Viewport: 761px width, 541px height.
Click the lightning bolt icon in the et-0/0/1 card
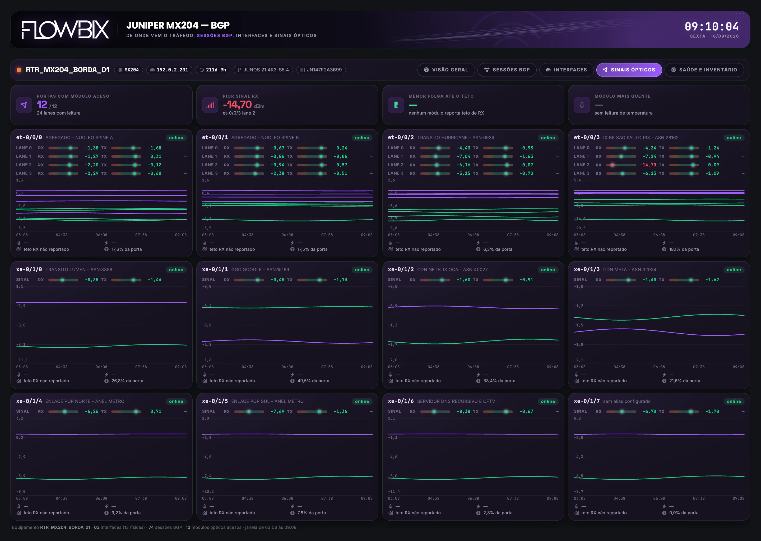(x=293, y=243)
